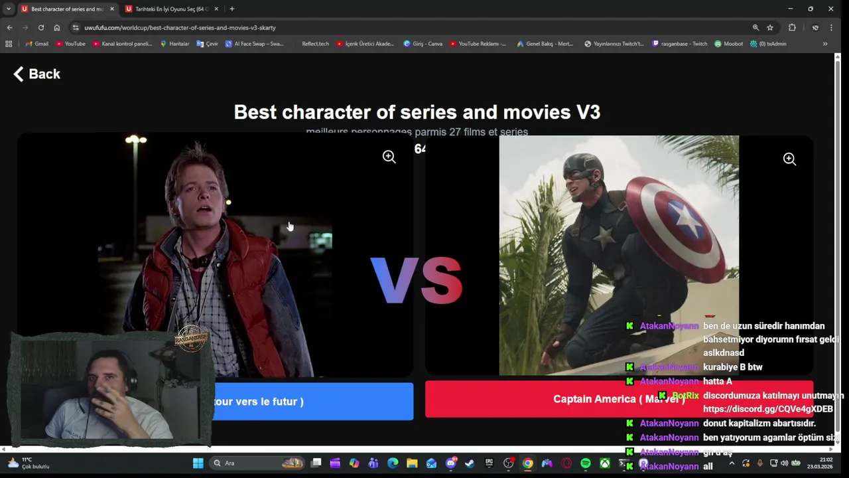Open the tab search dropdown

tap(8, 9)
